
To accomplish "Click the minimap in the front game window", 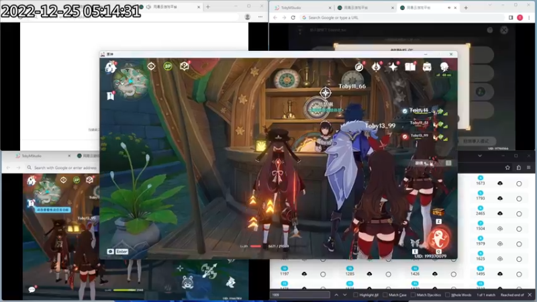I will coord(131,81).
